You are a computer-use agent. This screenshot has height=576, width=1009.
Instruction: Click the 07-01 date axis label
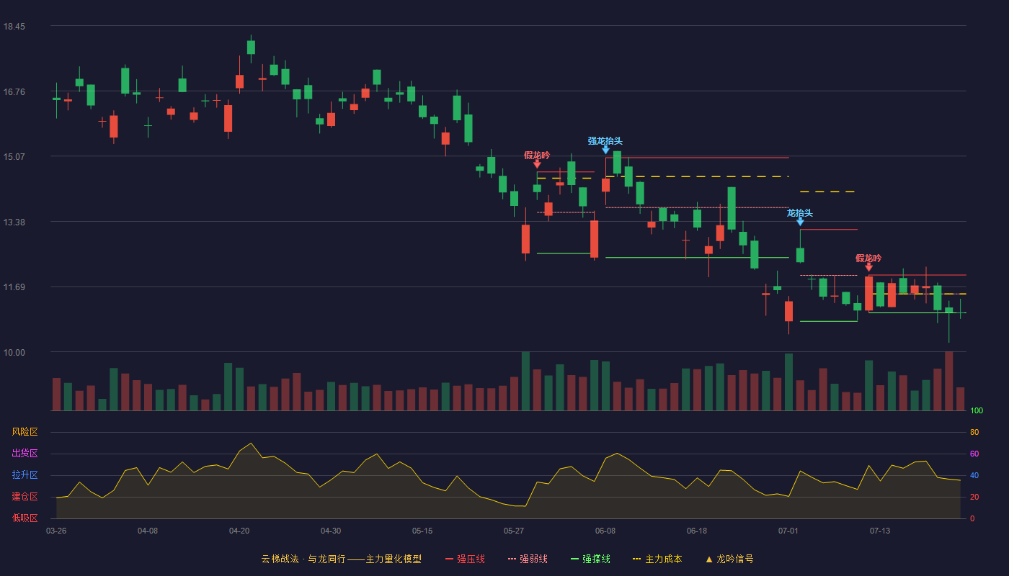tap(788, 531)
